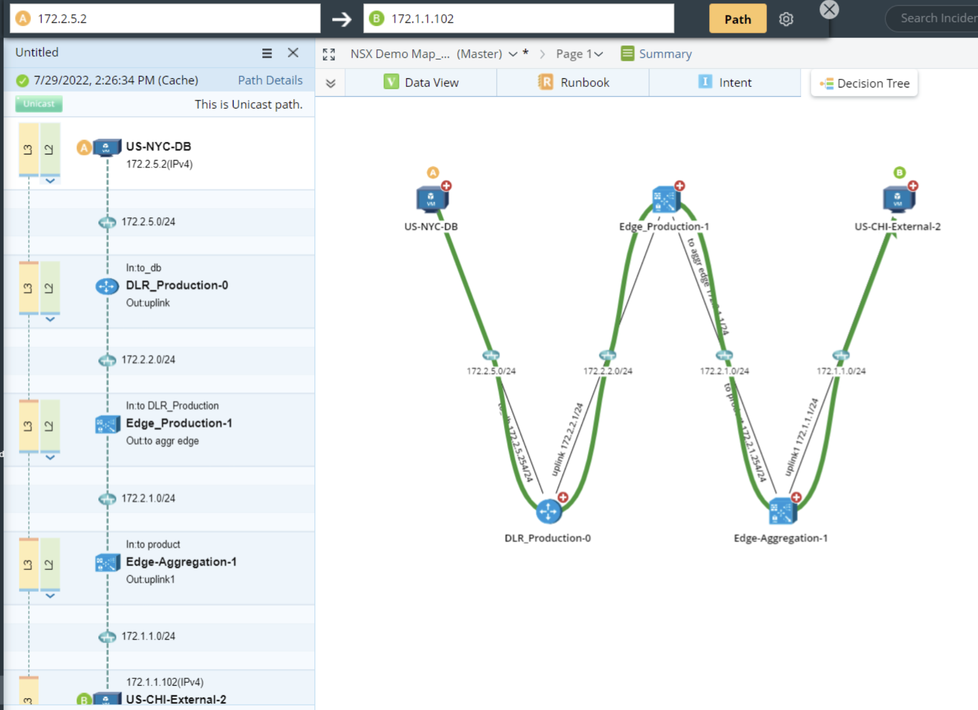The height and width of the screenshot is (710, 978).
Task: Open the NSX Demo Map Master dropdown chevron
Action: coord(513,54)
